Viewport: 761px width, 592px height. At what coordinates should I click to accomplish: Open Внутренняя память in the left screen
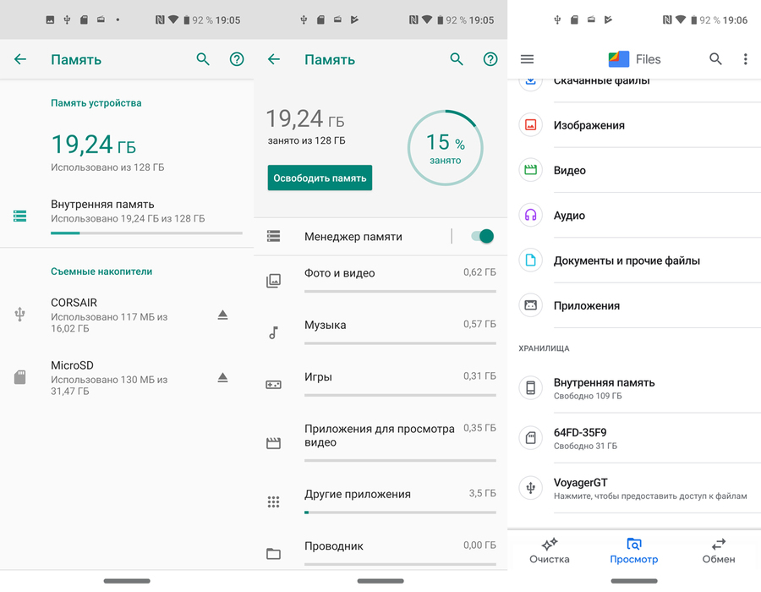coord(127,217)
